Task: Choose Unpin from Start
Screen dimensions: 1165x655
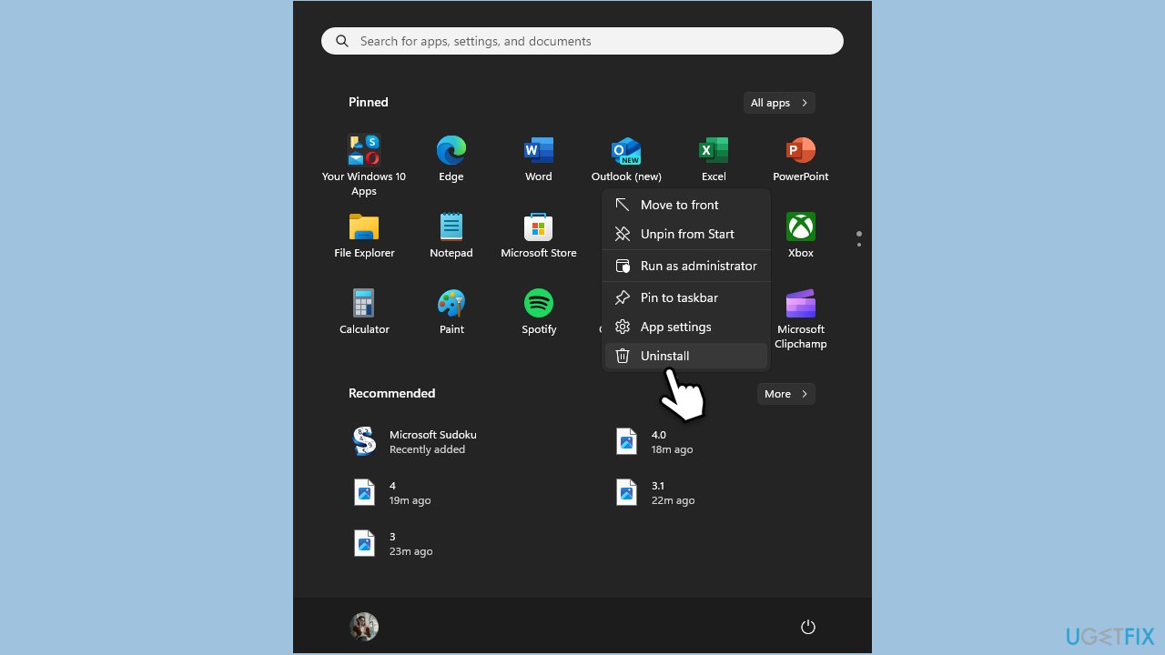Action: 686,234
